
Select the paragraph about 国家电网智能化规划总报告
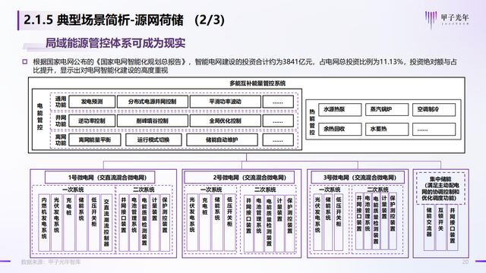pos(245,66)
